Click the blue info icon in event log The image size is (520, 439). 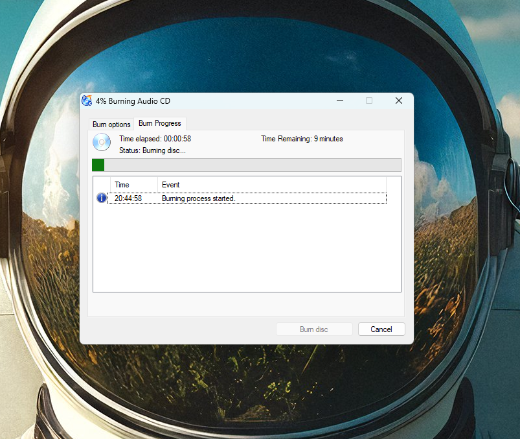[x=101, y=198]
